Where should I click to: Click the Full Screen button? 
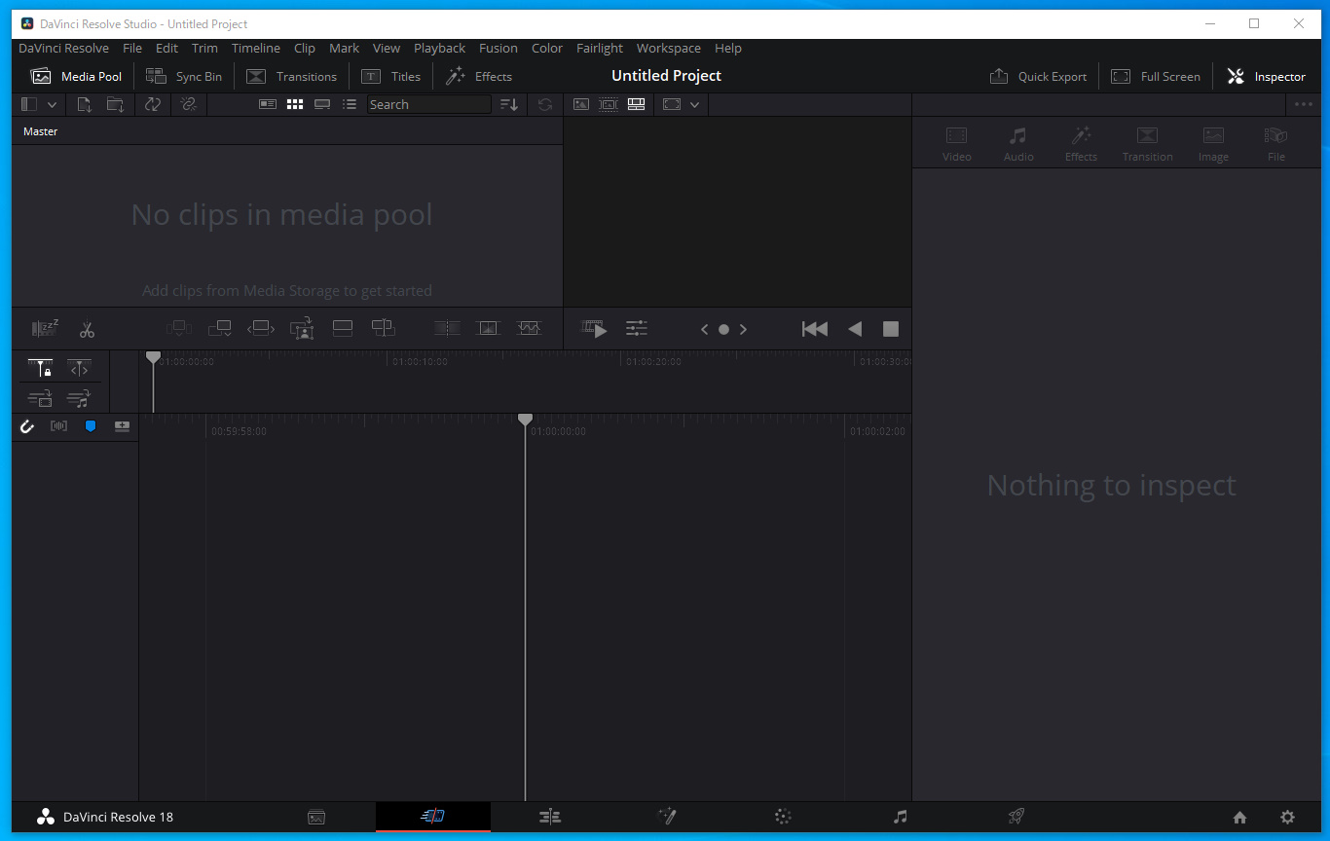(1156, 75)
